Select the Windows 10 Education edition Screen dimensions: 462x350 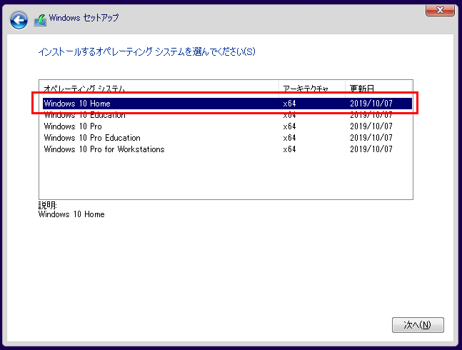click(84, 115)
